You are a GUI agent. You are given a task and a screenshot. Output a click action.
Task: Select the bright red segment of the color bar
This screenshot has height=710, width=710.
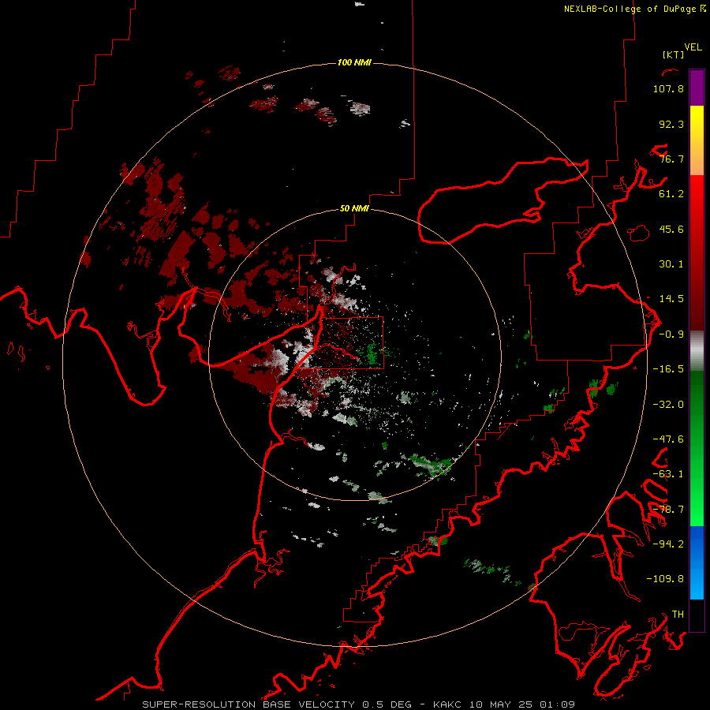tap(697, 201)
